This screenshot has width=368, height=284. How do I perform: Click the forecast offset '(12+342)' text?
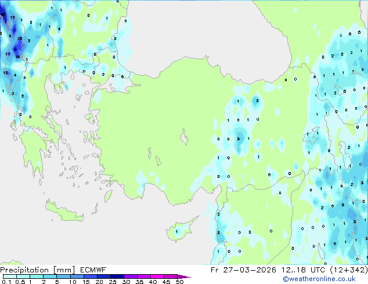[349, 270]
